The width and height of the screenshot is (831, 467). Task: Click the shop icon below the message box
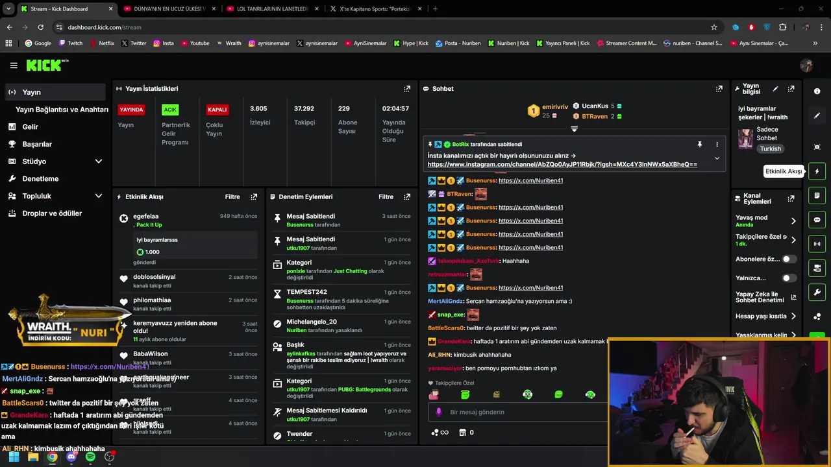click(462, 433)
